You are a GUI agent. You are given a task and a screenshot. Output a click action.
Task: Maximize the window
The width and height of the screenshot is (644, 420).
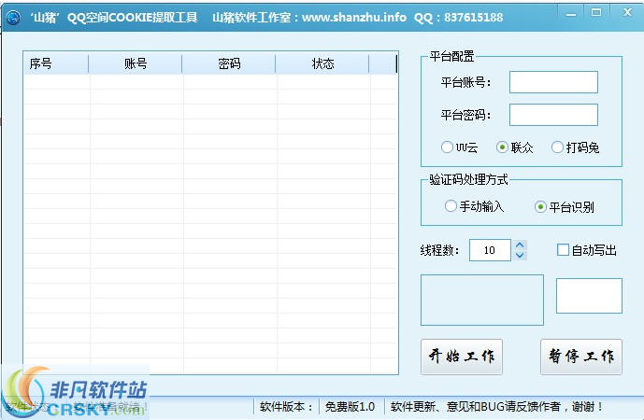[x=596, y=13]
